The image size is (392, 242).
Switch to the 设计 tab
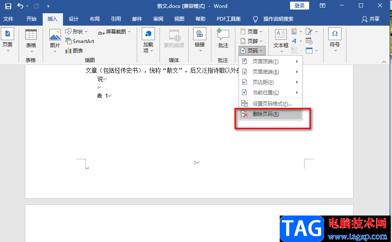pyautogui.click(x=73, y=19)
